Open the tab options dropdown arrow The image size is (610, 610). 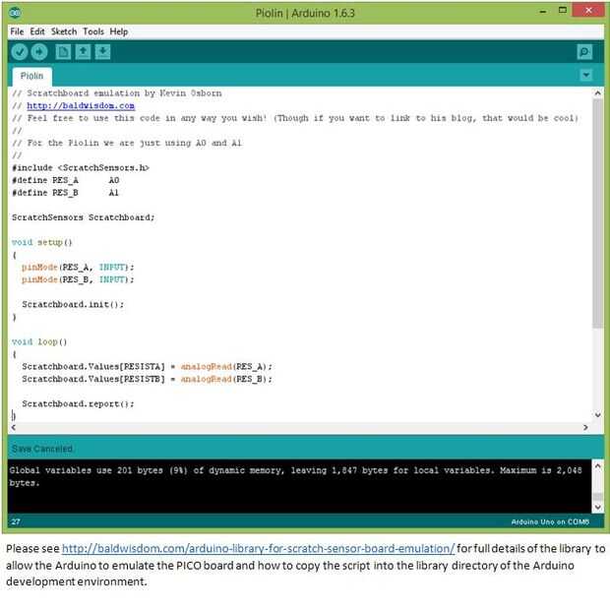tap(585, 75)
